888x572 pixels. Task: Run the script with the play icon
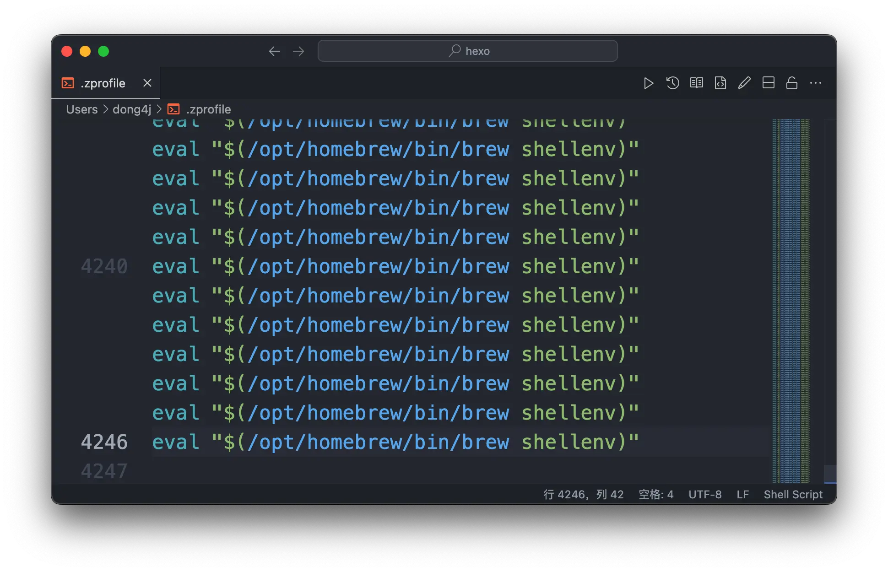(648, 83)
